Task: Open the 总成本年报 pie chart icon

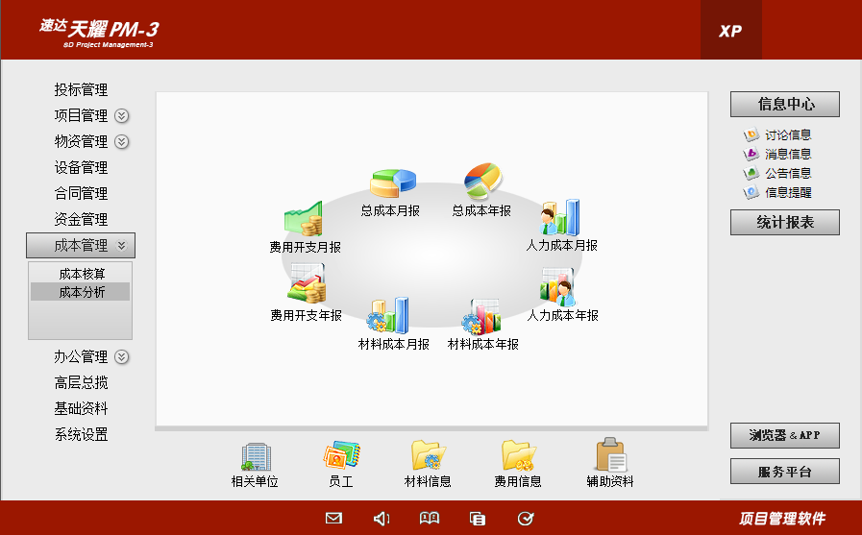Action: [482, 181]
